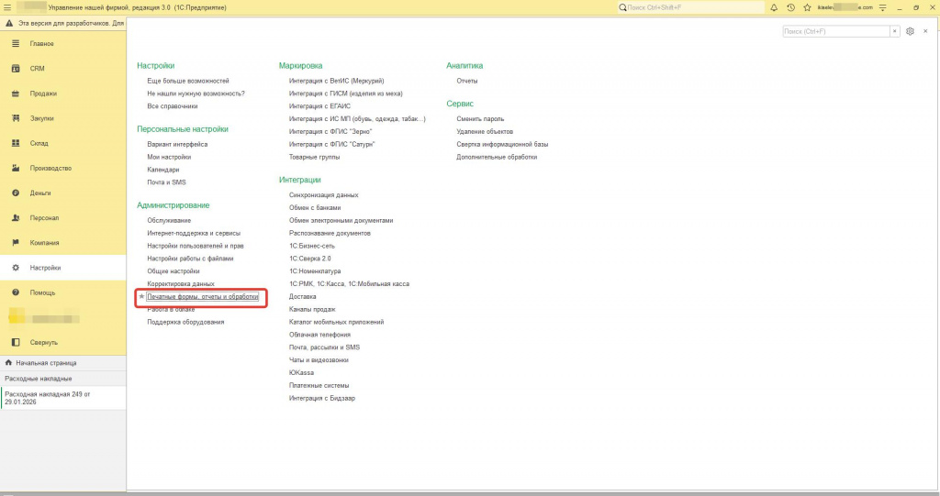Open Доставка integration link
Screen dimensions: 940x496
302,296
